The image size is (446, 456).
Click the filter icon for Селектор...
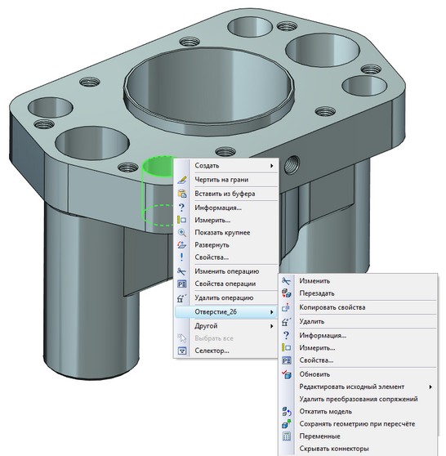(x=181, y=351)
